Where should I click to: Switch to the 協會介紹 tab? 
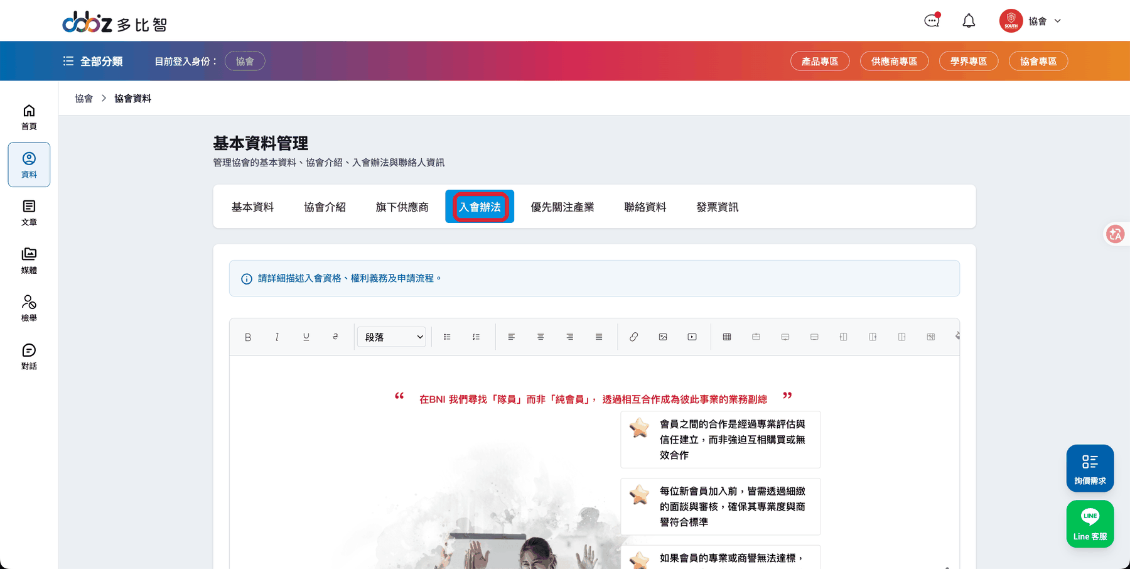[325, 207]
